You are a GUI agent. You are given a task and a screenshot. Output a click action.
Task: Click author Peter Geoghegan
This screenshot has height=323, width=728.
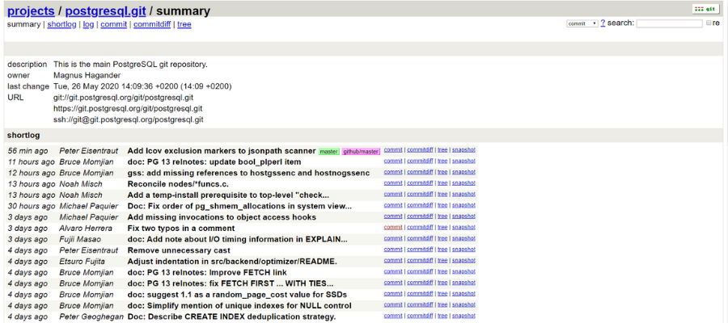tap(91, 317)
